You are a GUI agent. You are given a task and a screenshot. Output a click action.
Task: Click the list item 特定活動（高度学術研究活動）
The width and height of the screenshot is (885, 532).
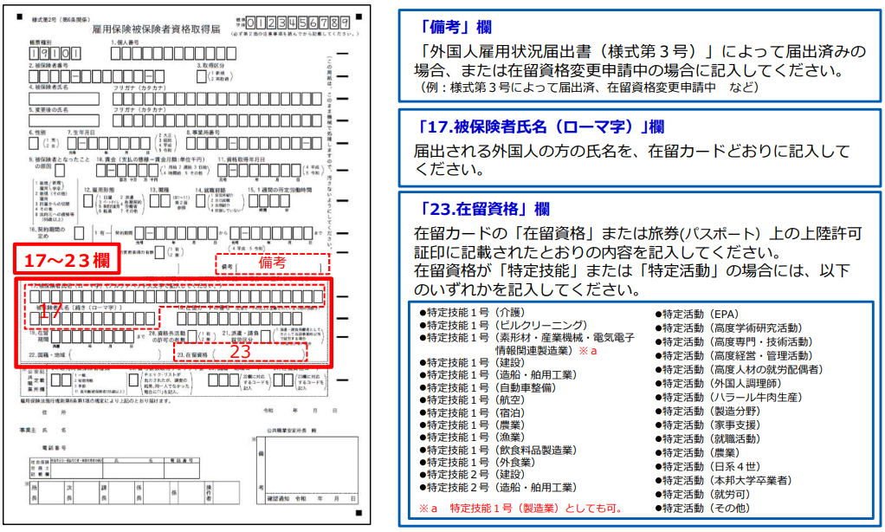tap(728, 328)
